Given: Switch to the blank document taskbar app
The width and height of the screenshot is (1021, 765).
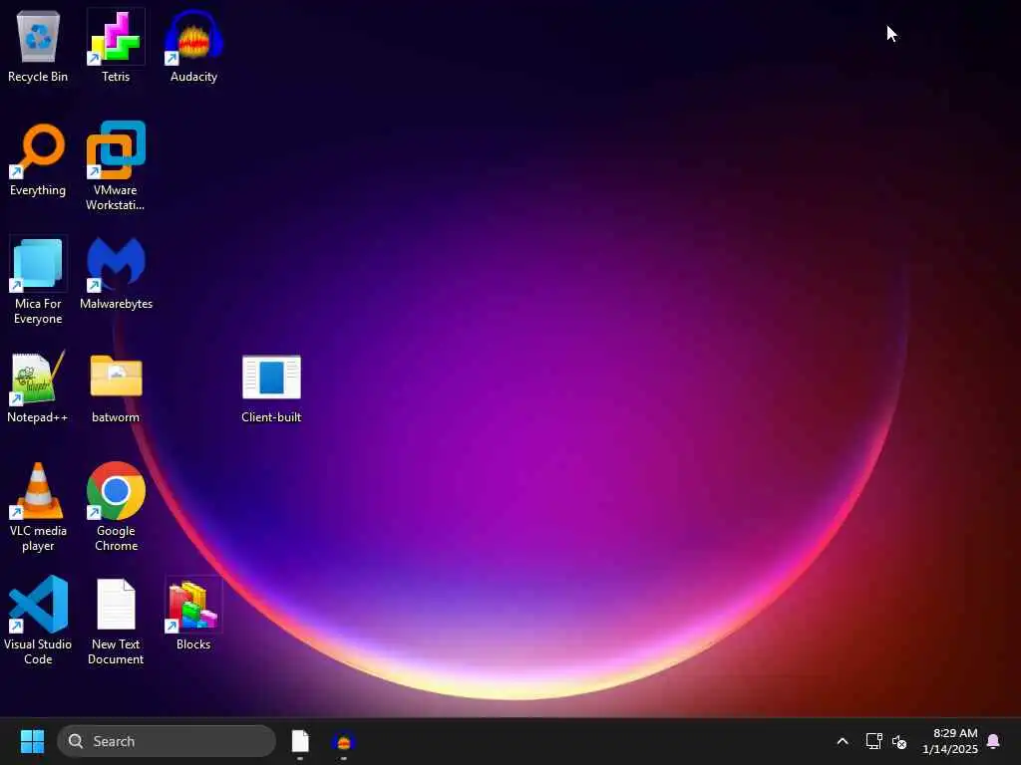Looking at the screenshot, I should (x=300, y=741).
